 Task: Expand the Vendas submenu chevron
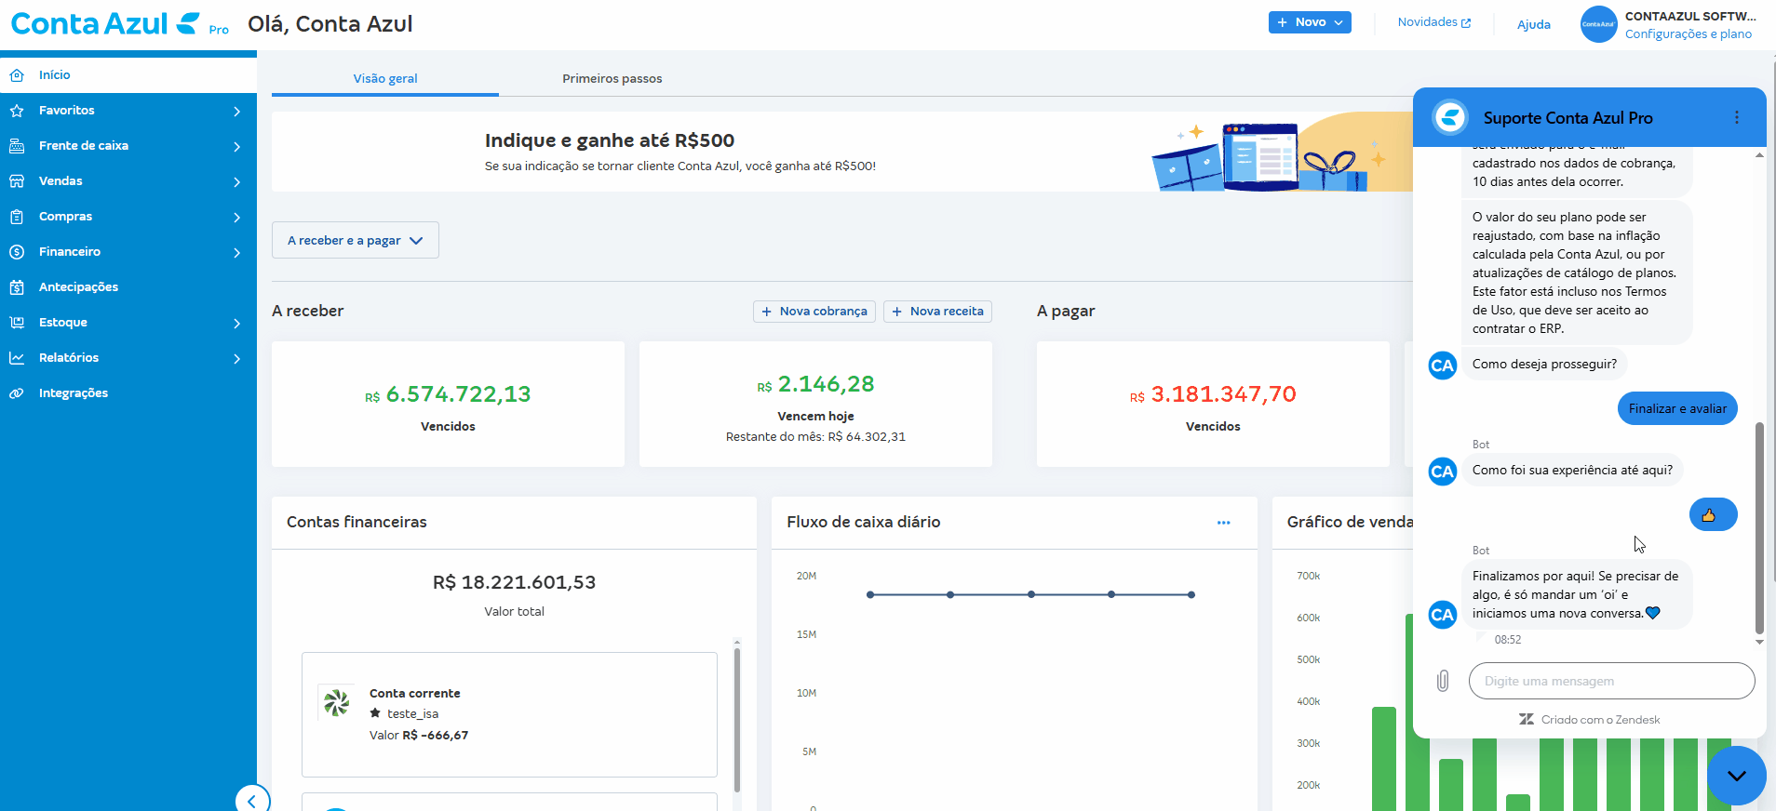[237, 182]
